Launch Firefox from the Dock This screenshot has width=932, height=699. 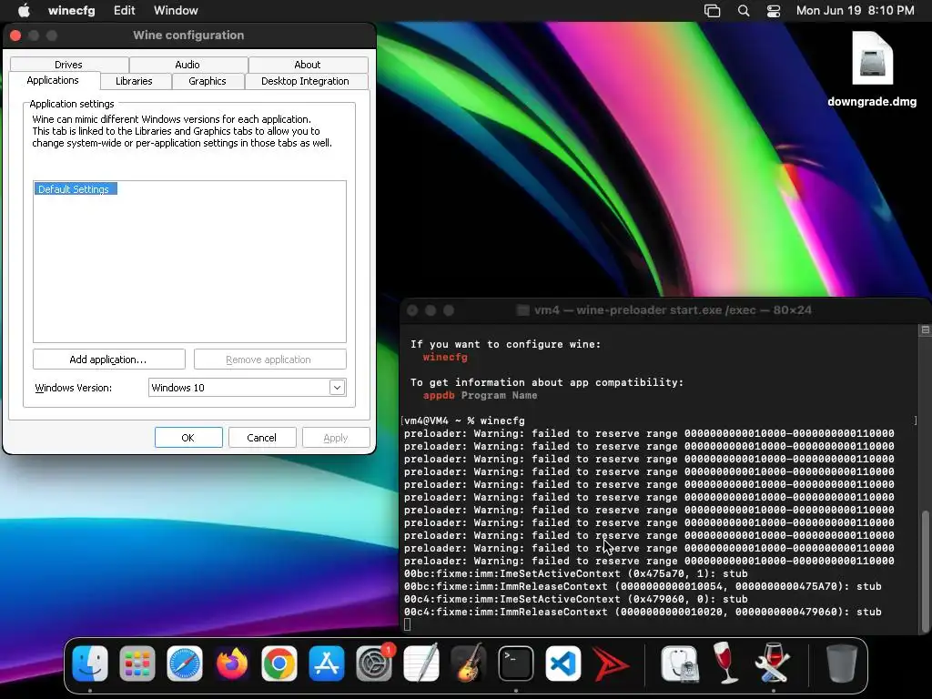pyautogui.click(x=232, y=664)
